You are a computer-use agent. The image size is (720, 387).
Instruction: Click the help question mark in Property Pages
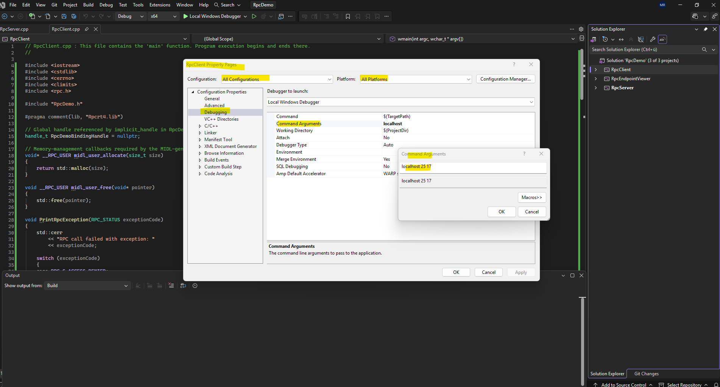[514, 64]
